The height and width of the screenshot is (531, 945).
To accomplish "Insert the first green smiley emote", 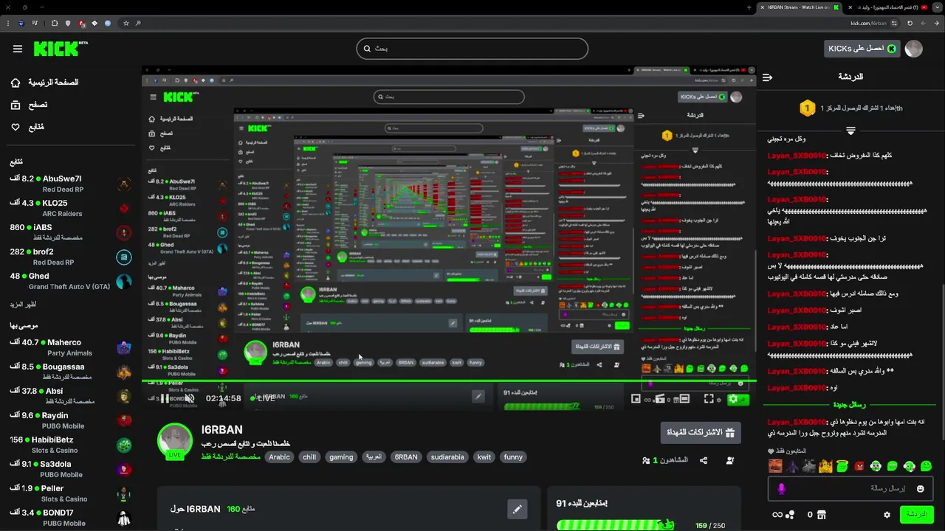I will point(927,466).
